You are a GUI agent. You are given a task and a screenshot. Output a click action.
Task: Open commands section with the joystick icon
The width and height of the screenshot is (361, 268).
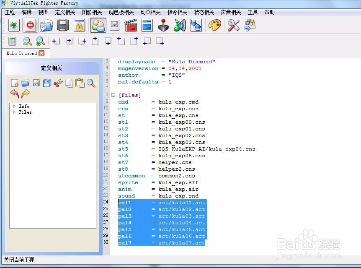tap(163, 25)
